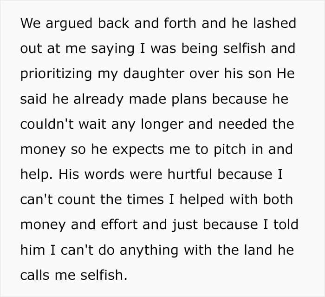The height and width of the screenshot is (297, 325).
Task: Click the word "calls" in the last line
Action: pyautogui.click(x=35, y=275)
